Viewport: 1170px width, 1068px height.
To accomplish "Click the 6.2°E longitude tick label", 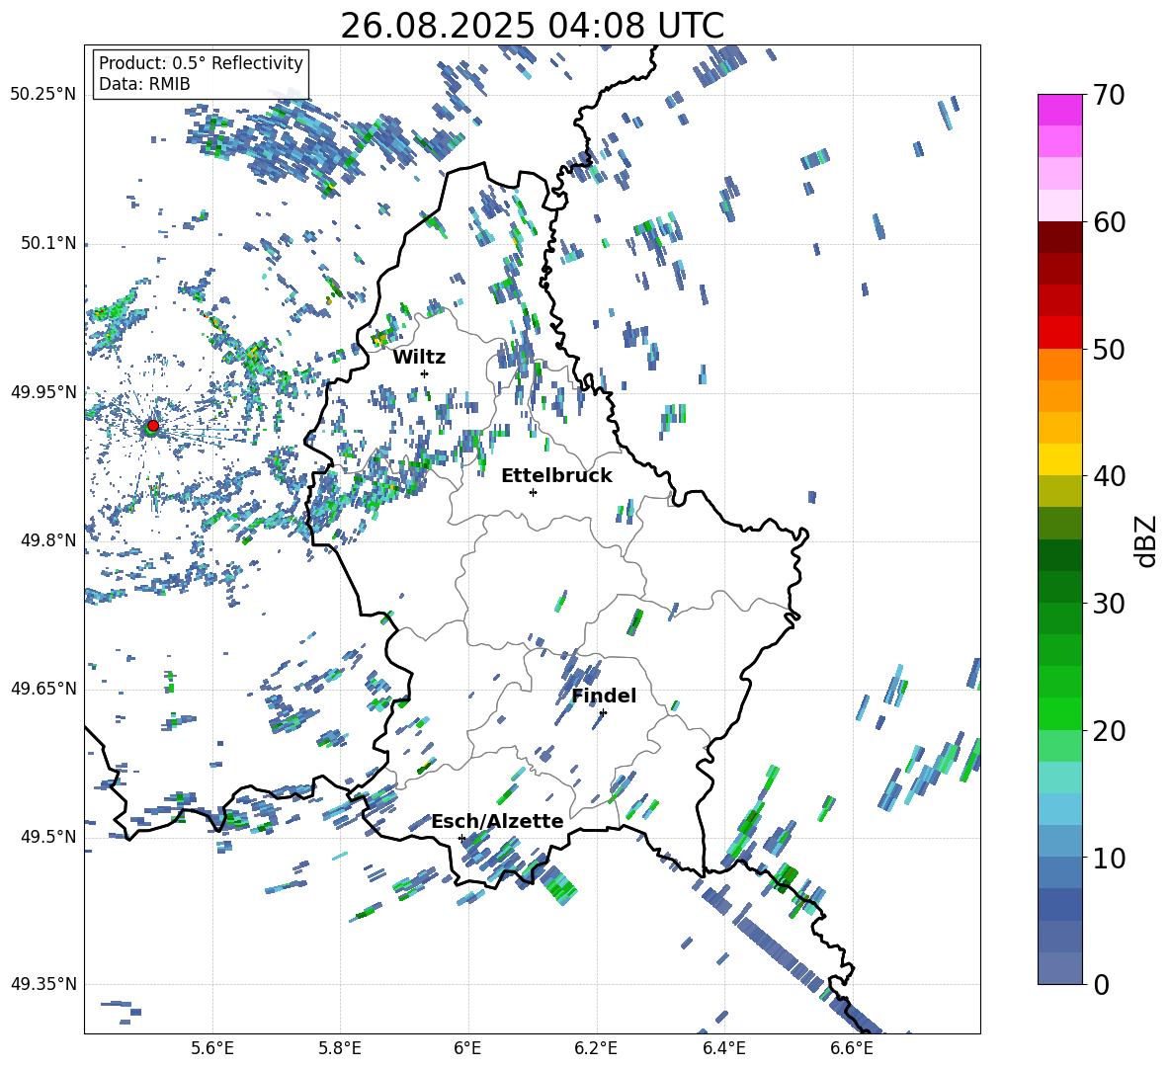I will [x=596, y=1048].
